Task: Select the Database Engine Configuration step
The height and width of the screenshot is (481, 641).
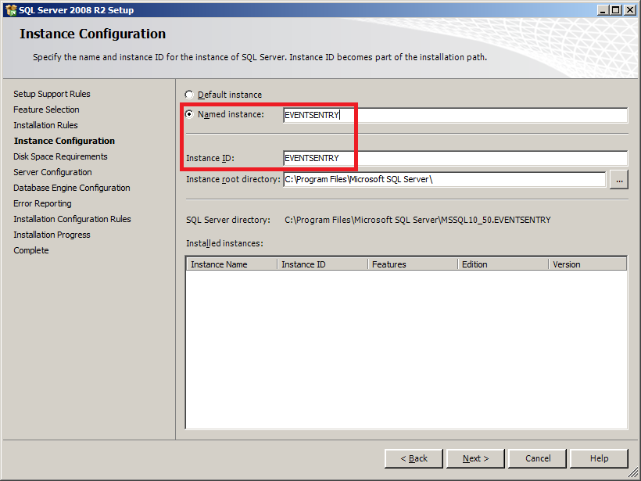Action: 72,188
